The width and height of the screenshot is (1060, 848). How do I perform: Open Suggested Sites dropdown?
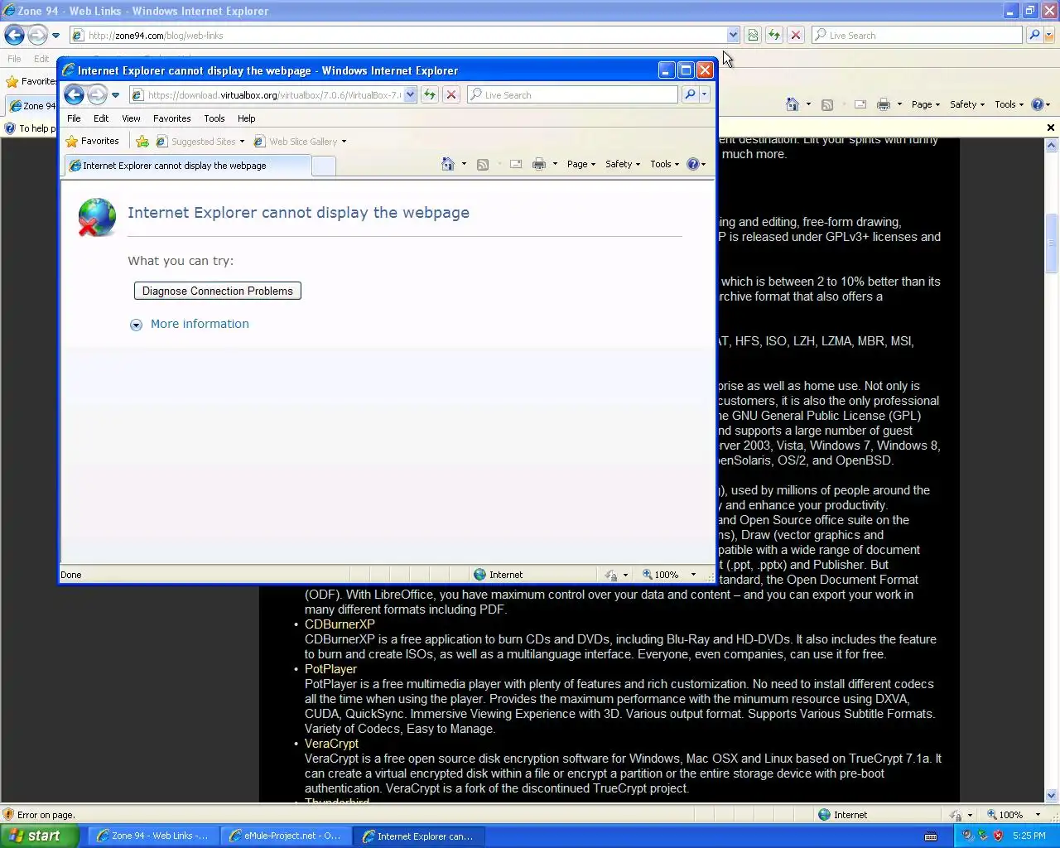click(x=242, y=142)
